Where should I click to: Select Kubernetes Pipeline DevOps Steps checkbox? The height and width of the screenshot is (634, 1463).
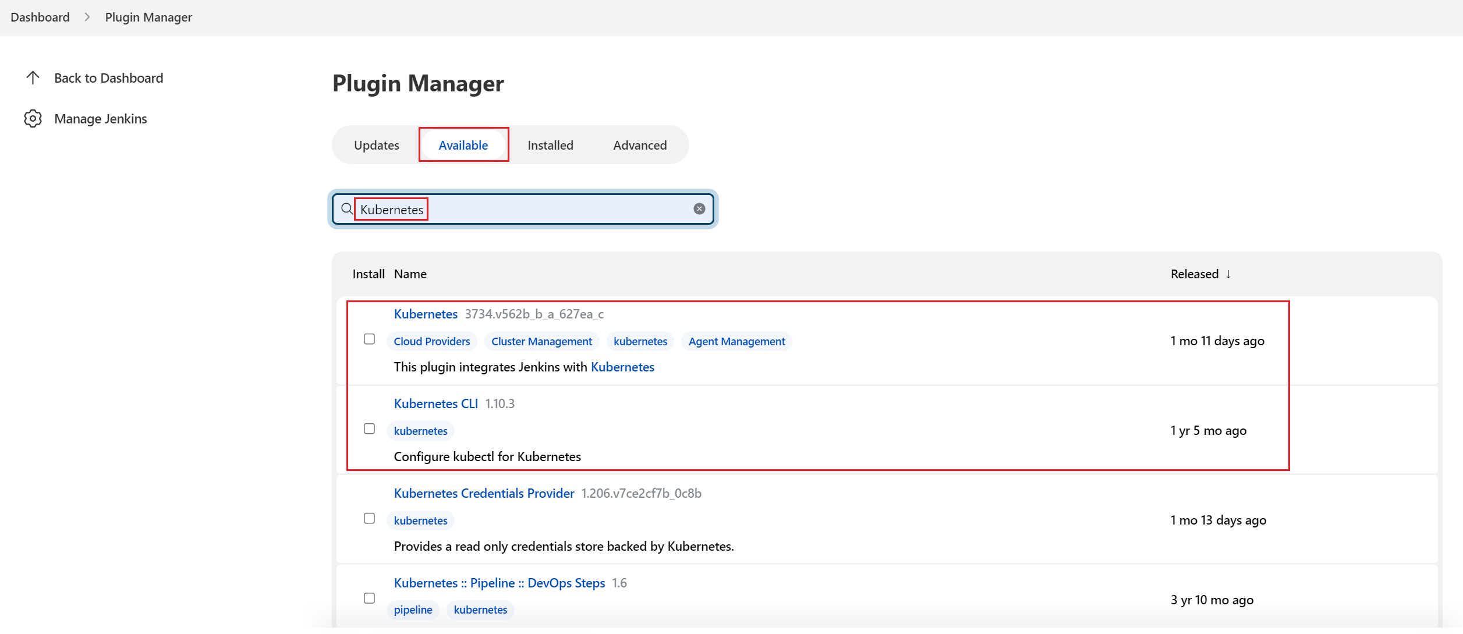[x=369, y=598]
